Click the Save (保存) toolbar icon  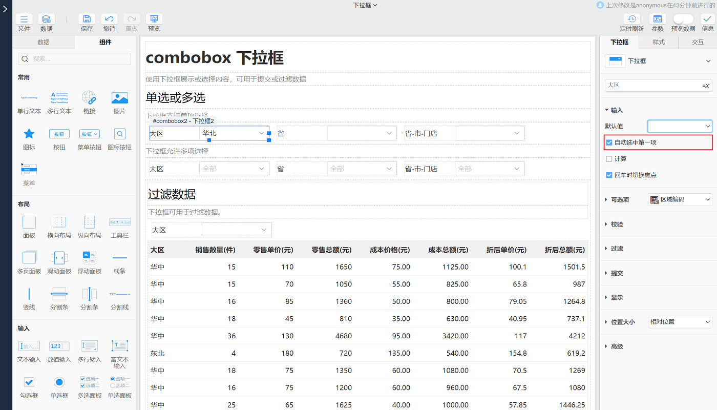pos(87,19)
